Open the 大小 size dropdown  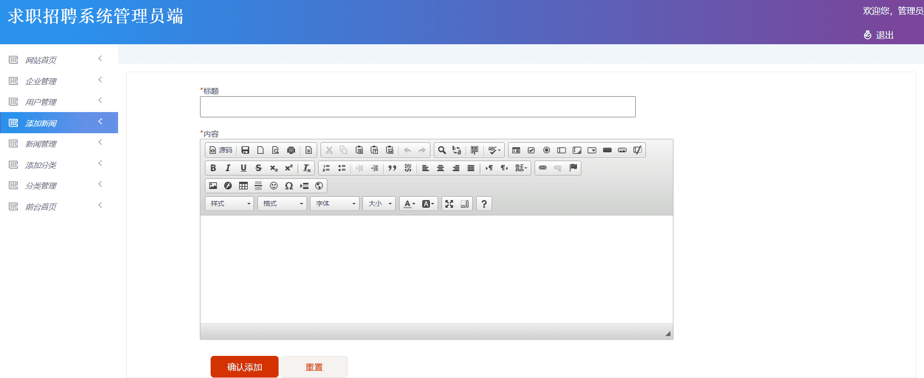pyautogui.click(x=379, y=204)
